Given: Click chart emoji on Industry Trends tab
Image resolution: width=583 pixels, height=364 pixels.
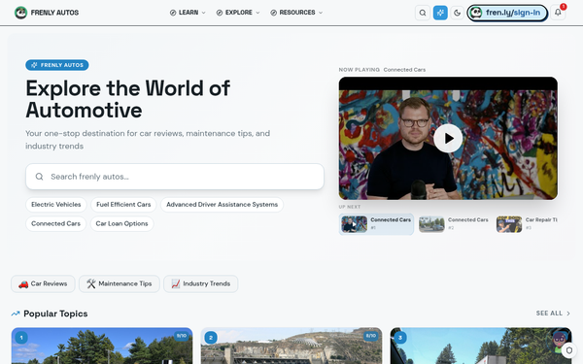Looking at the screenshot, I should pyautogui.click(x=176, y=283).
